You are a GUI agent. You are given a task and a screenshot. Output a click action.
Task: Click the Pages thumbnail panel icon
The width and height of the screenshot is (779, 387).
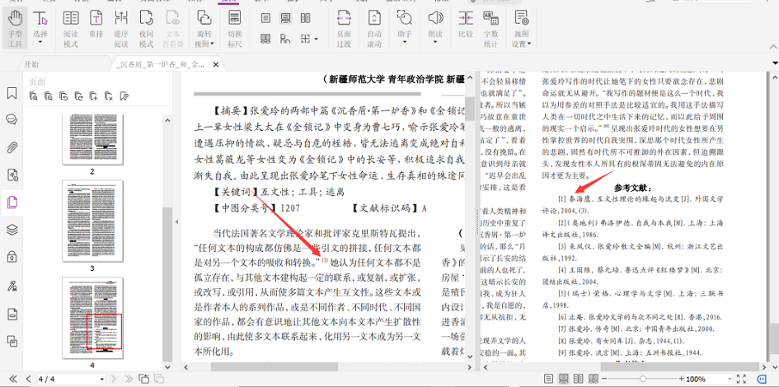pos(12,203)
